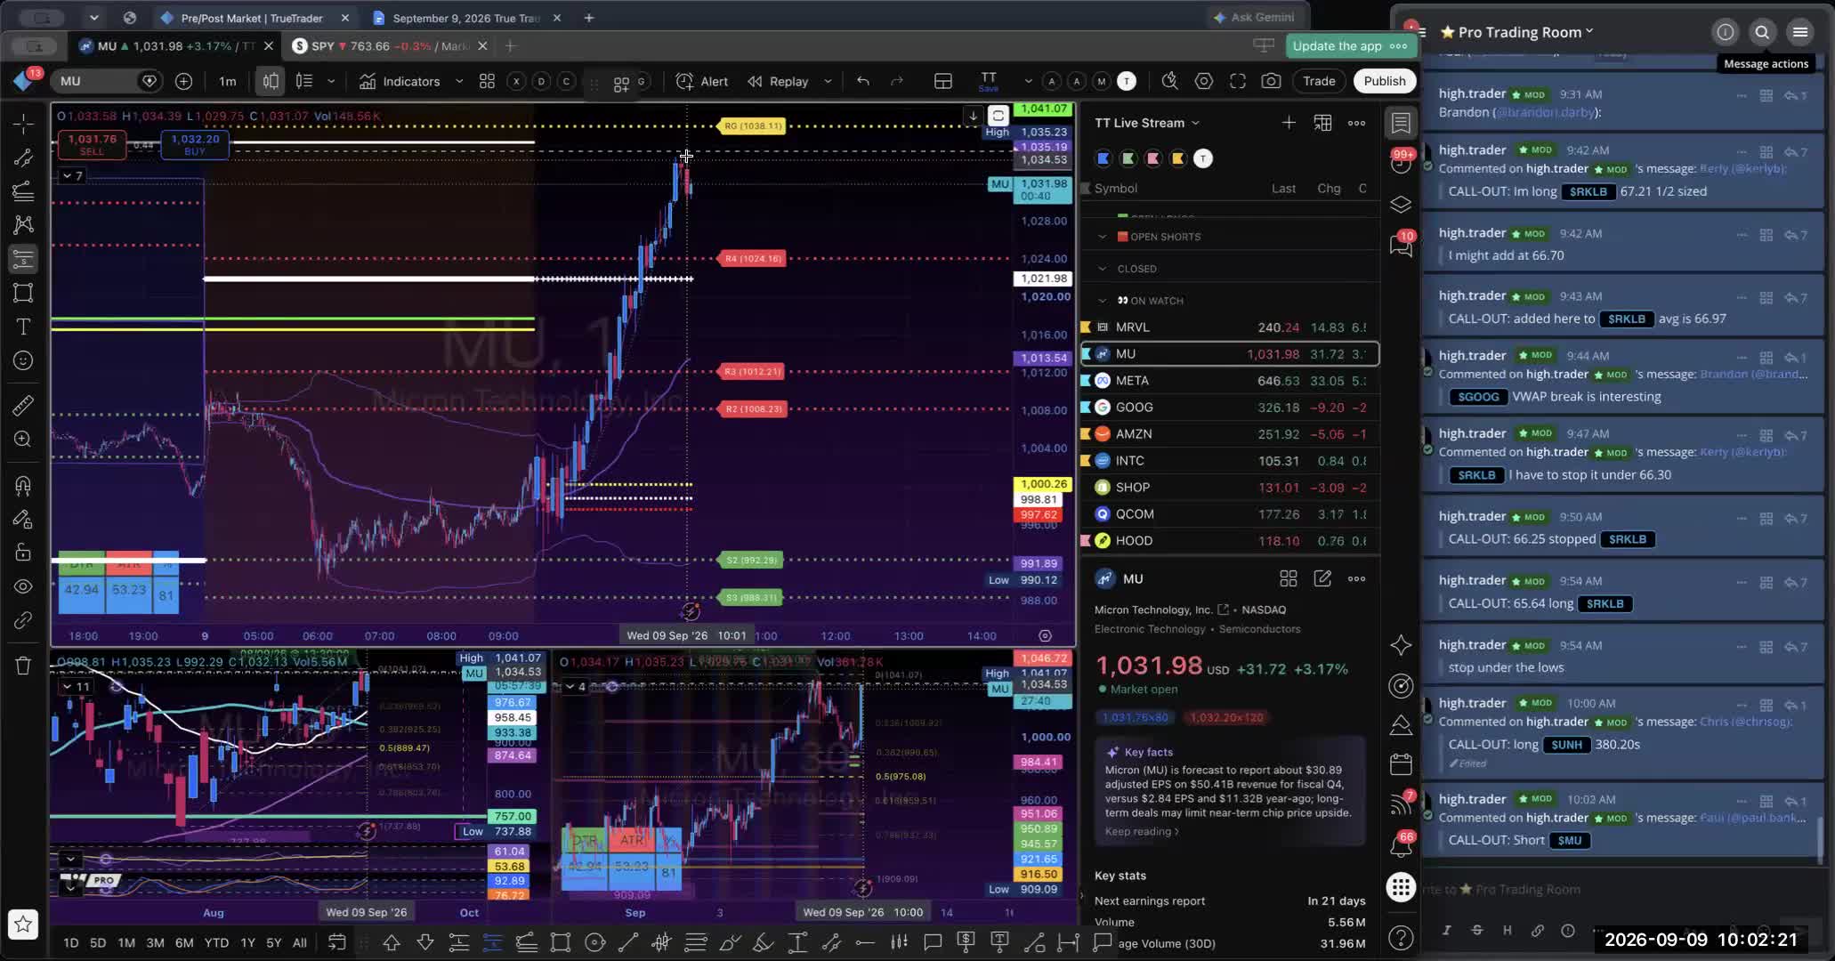
Task: Select the YTD time range
Action: click(x=216, y=942)
